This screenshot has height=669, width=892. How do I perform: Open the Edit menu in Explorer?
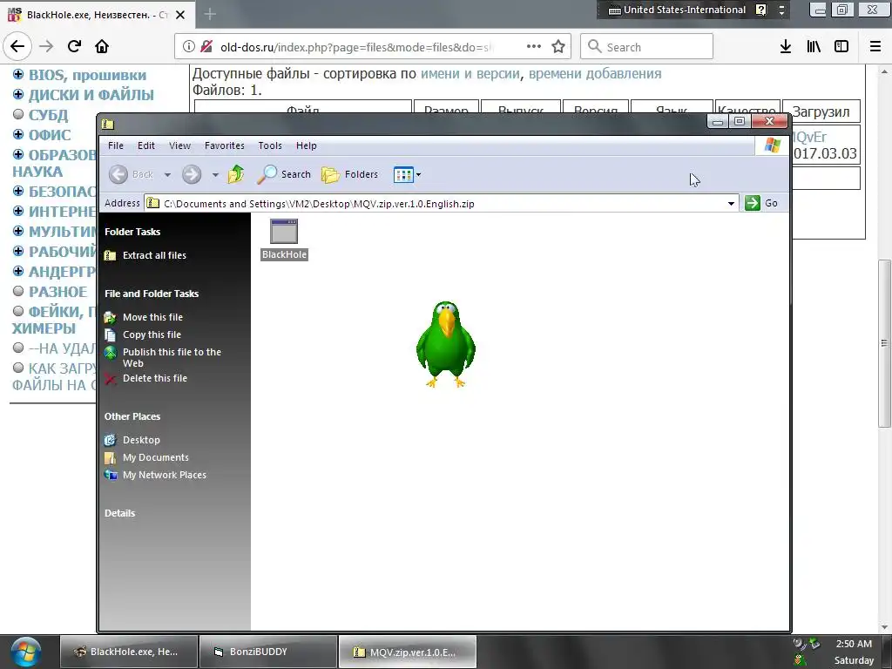146,145
